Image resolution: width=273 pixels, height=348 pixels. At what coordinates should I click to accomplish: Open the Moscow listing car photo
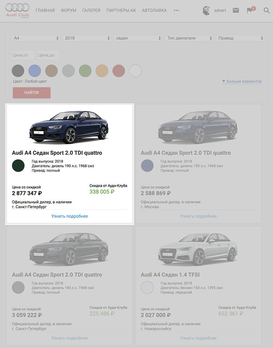(198, 127)
